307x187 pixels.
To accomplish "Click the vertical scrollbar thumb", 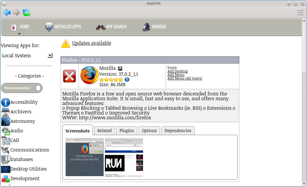I will click(304, 47).
